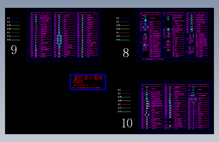Select the line symbol in row 124 of sheet 10
Viewport: 219px width, 142px height.
pyautogui.click(x=193, y=115)
